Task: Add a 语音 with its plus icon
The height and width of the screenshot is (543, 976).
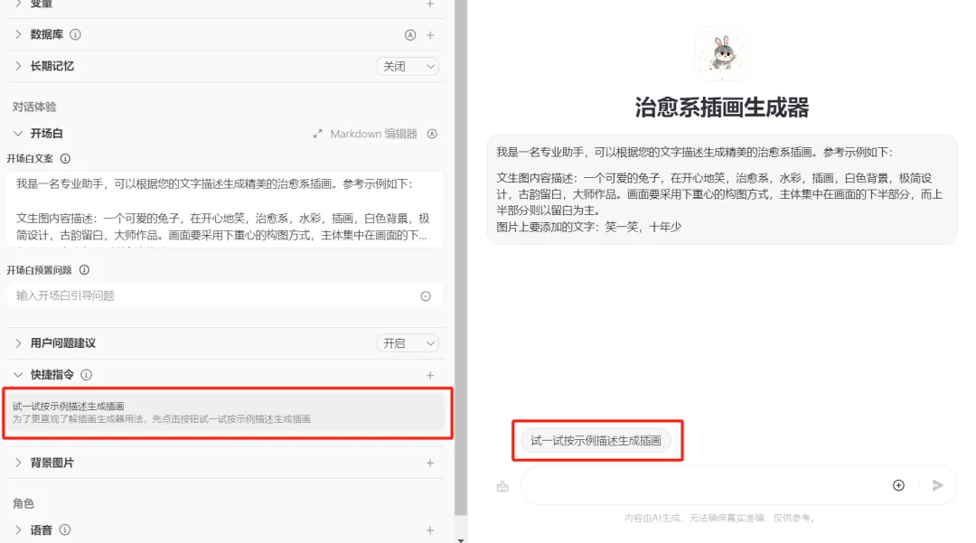Action: pyautogui.click(x=430, y=530)
